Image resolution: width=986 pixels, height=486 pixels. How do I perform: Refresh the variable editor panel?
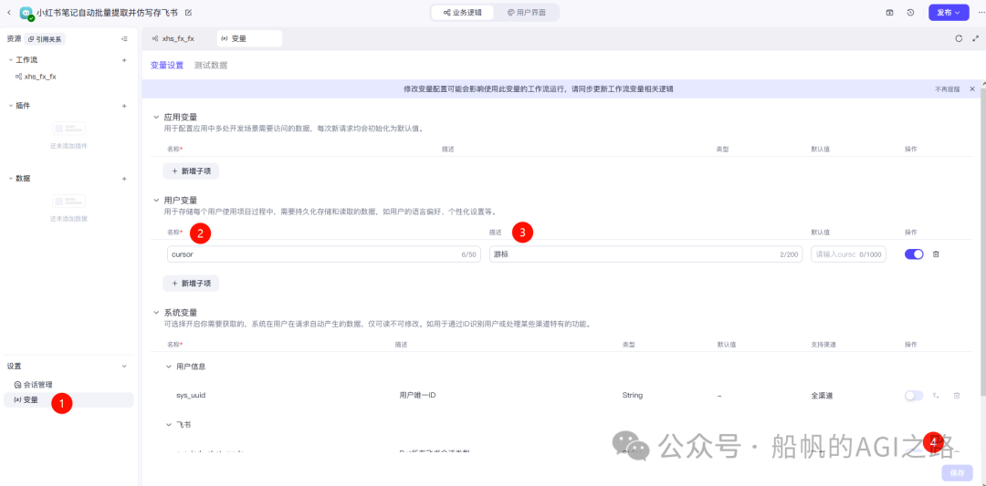click(x=959, y=38)
